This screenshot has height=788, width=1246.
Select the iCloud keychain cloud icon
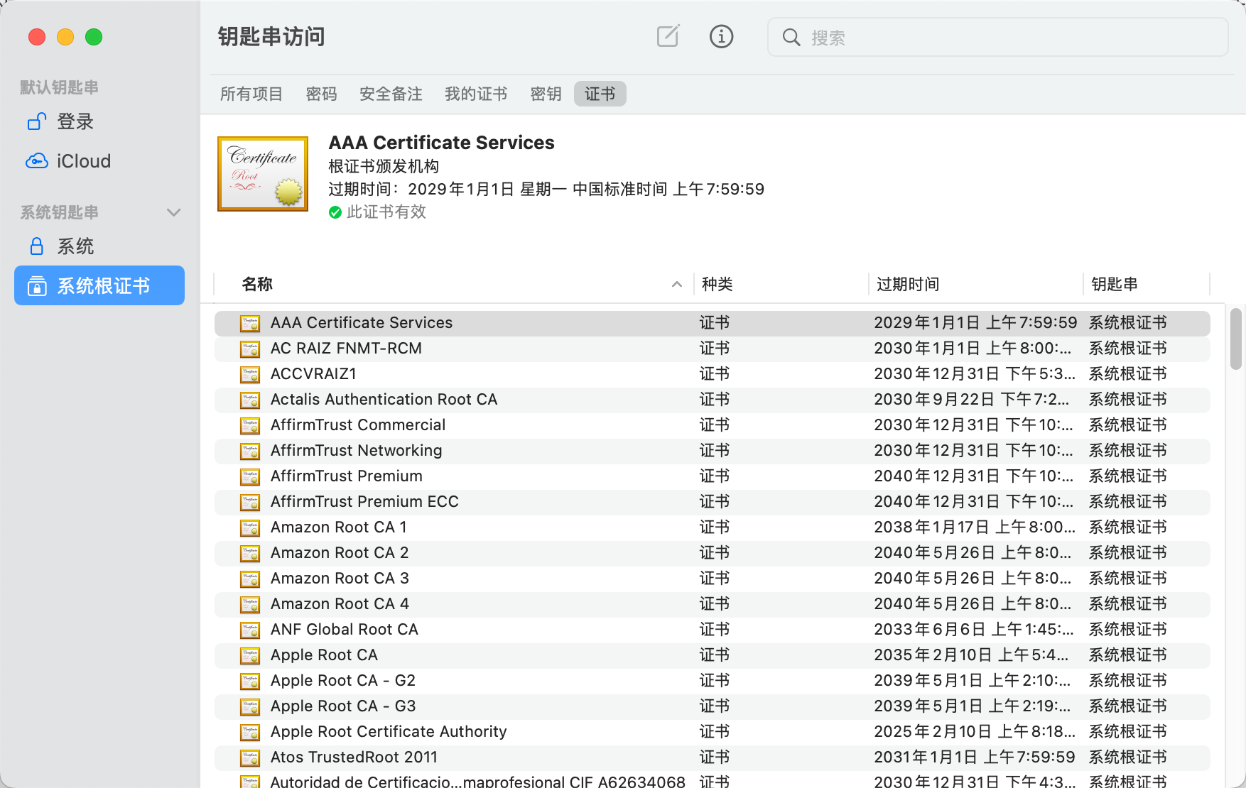point(37,161)
